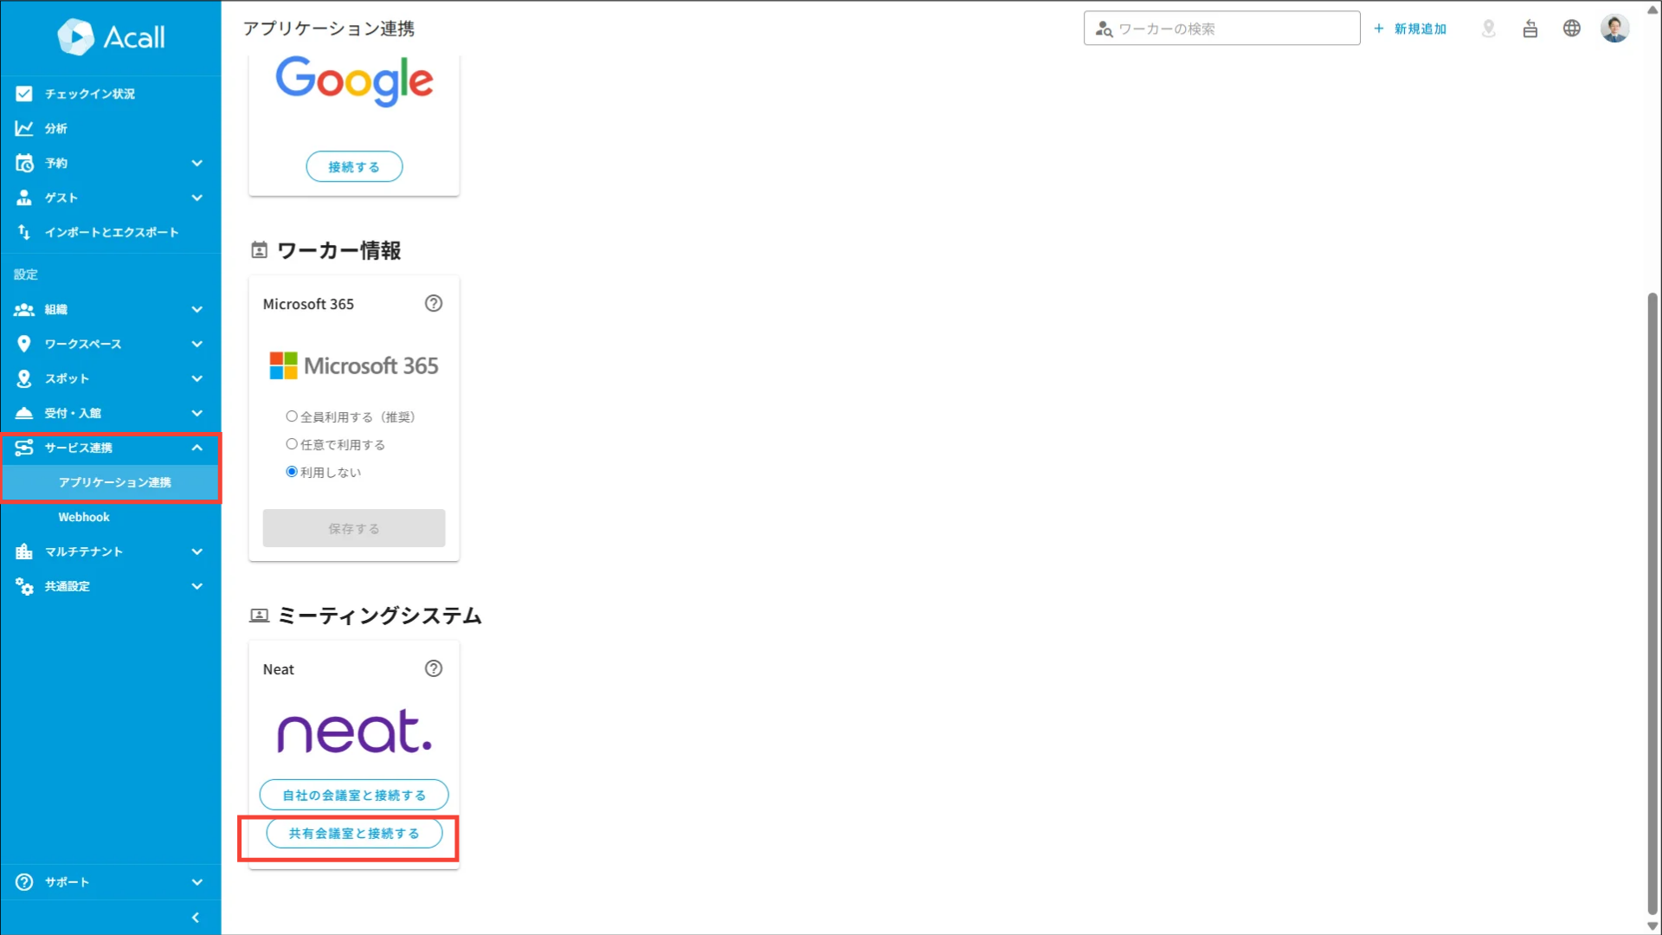
Task: Click the ワークスペース location pin icon
Action: click(24, 344)
